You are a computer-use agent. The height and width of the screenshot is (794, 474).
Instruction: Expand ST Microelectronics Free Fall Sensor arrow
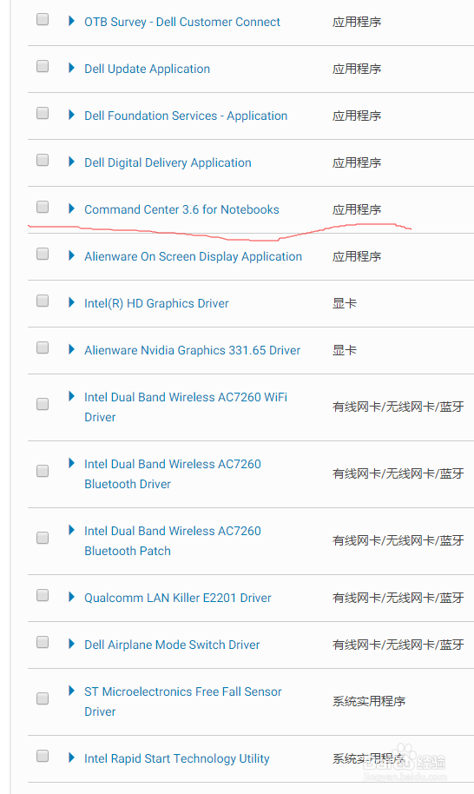pyautogui.click(x=71, y=691)
